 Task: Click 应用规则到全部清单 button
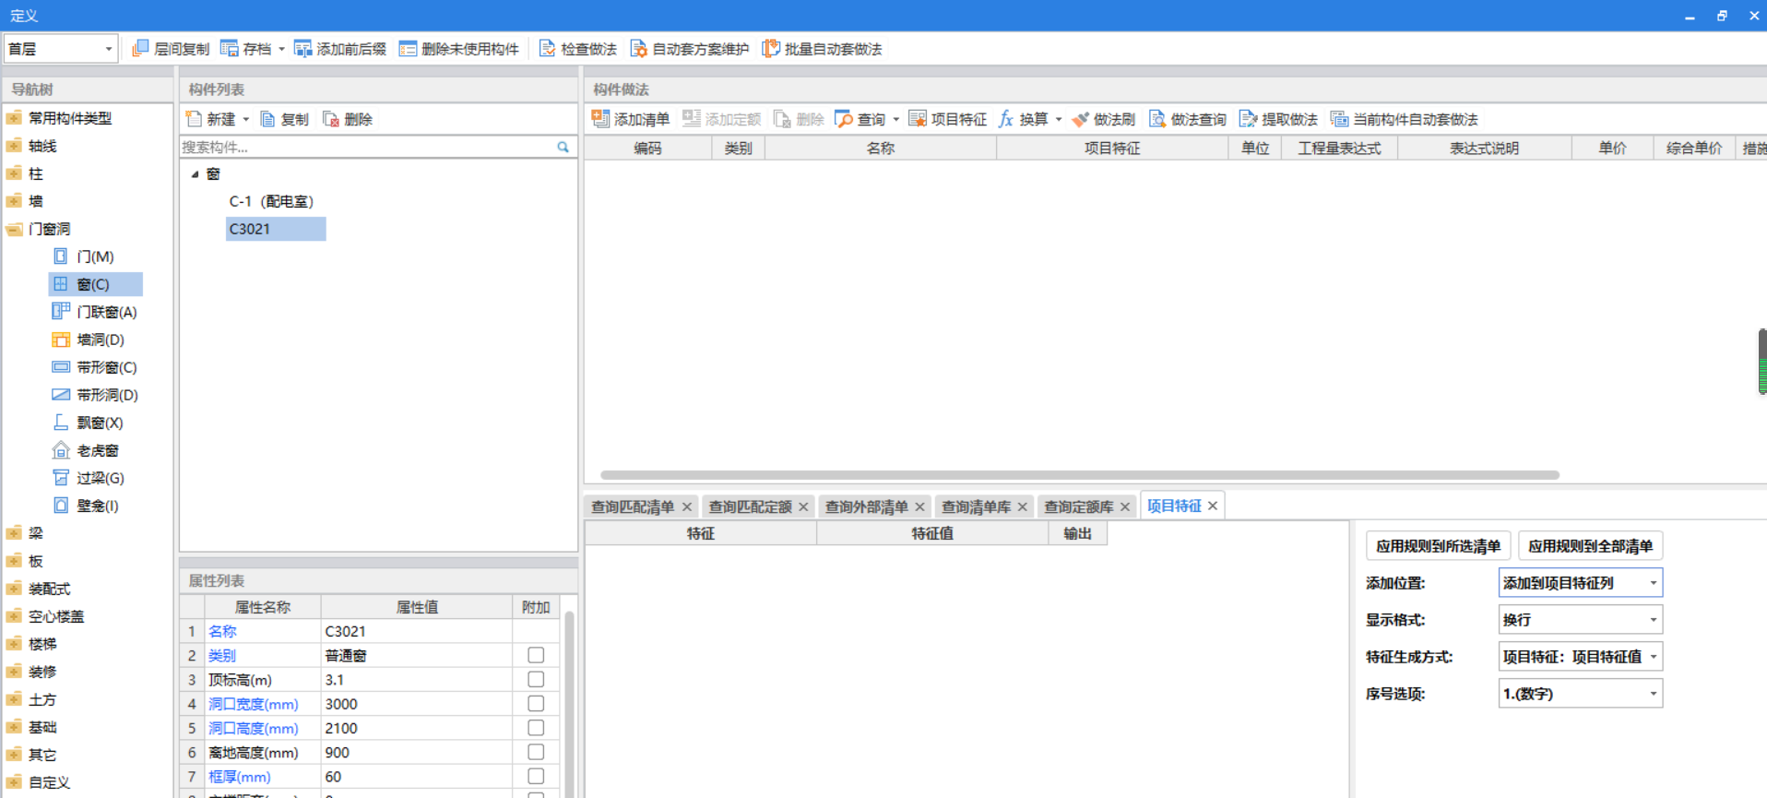1590,546
